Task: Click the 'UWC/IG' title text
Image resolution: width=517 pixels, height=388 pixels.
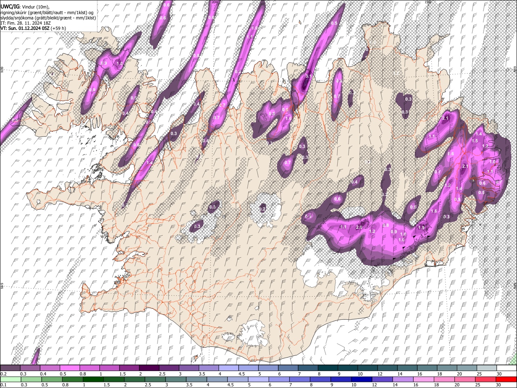Action: click(9, 7)
